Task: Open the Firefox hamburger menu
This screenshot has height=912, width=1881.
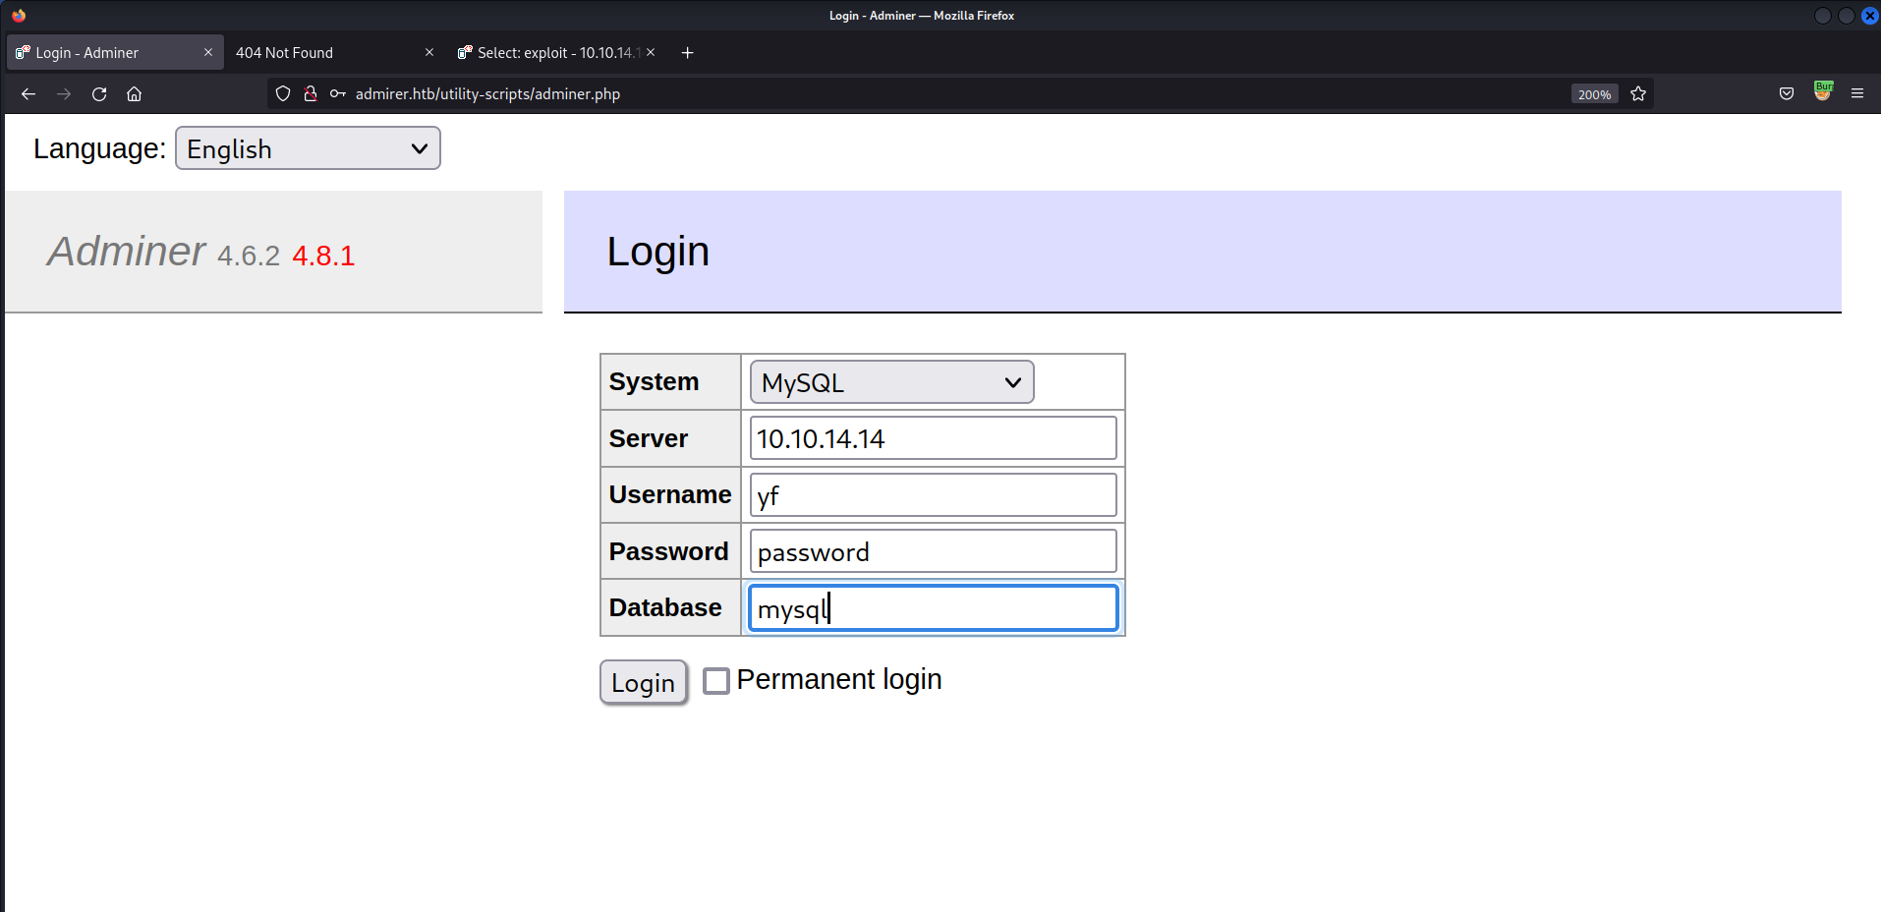Action: coord(1857,93)
